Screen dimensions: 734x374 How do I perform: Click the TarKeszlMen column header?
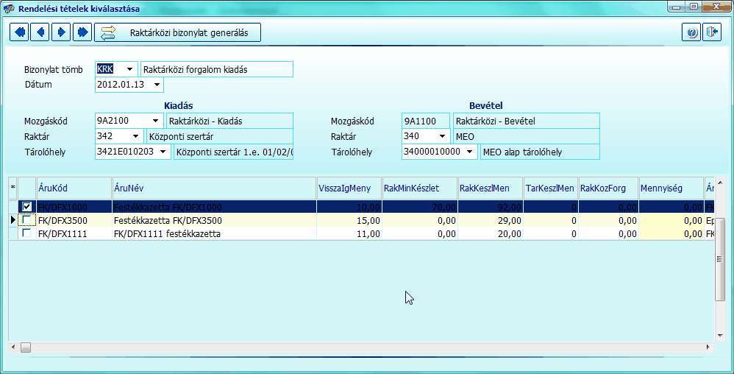[551, 188]
